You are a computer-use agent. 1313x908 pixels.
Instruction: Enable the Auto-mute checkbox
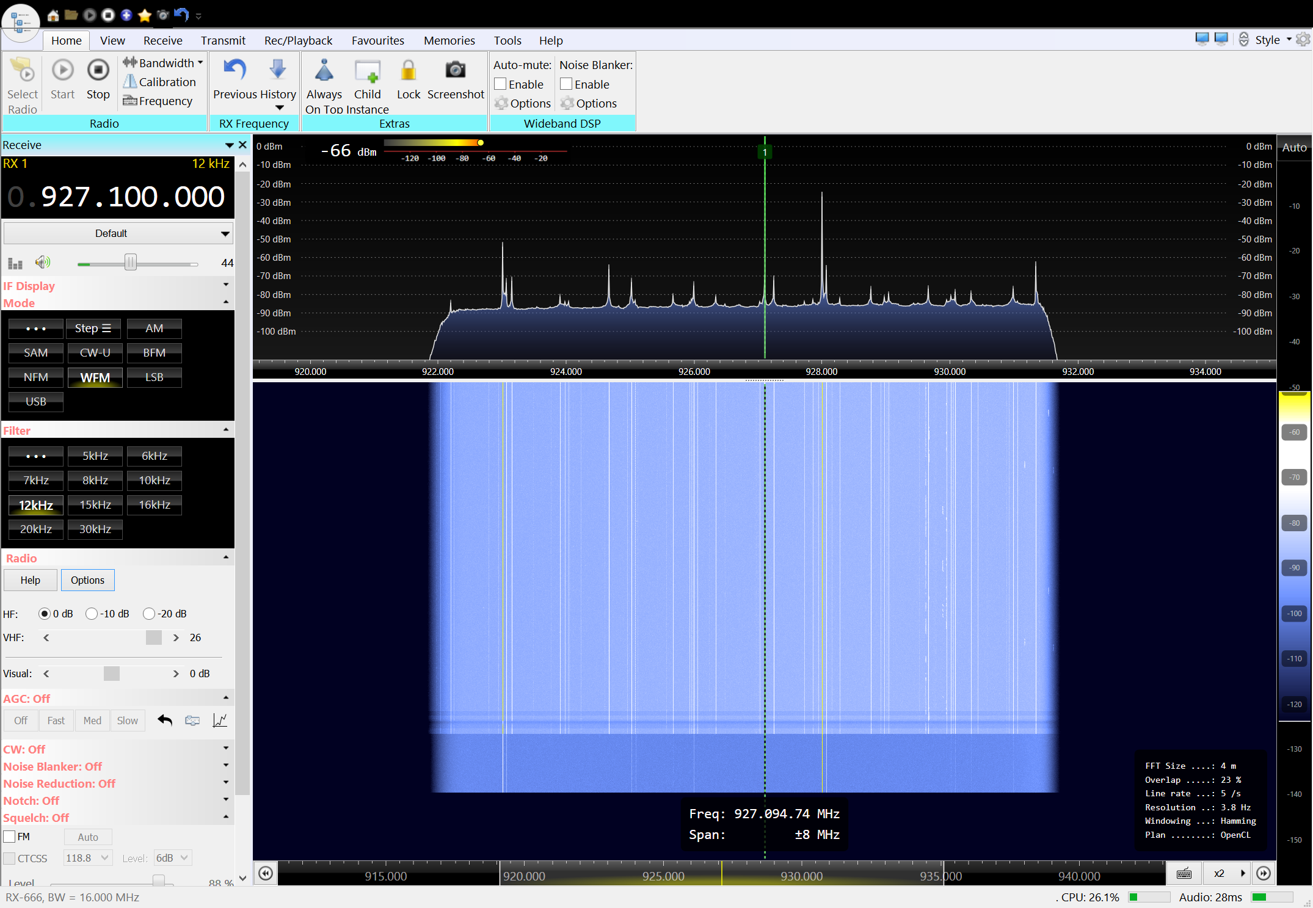tap(501, 84)
